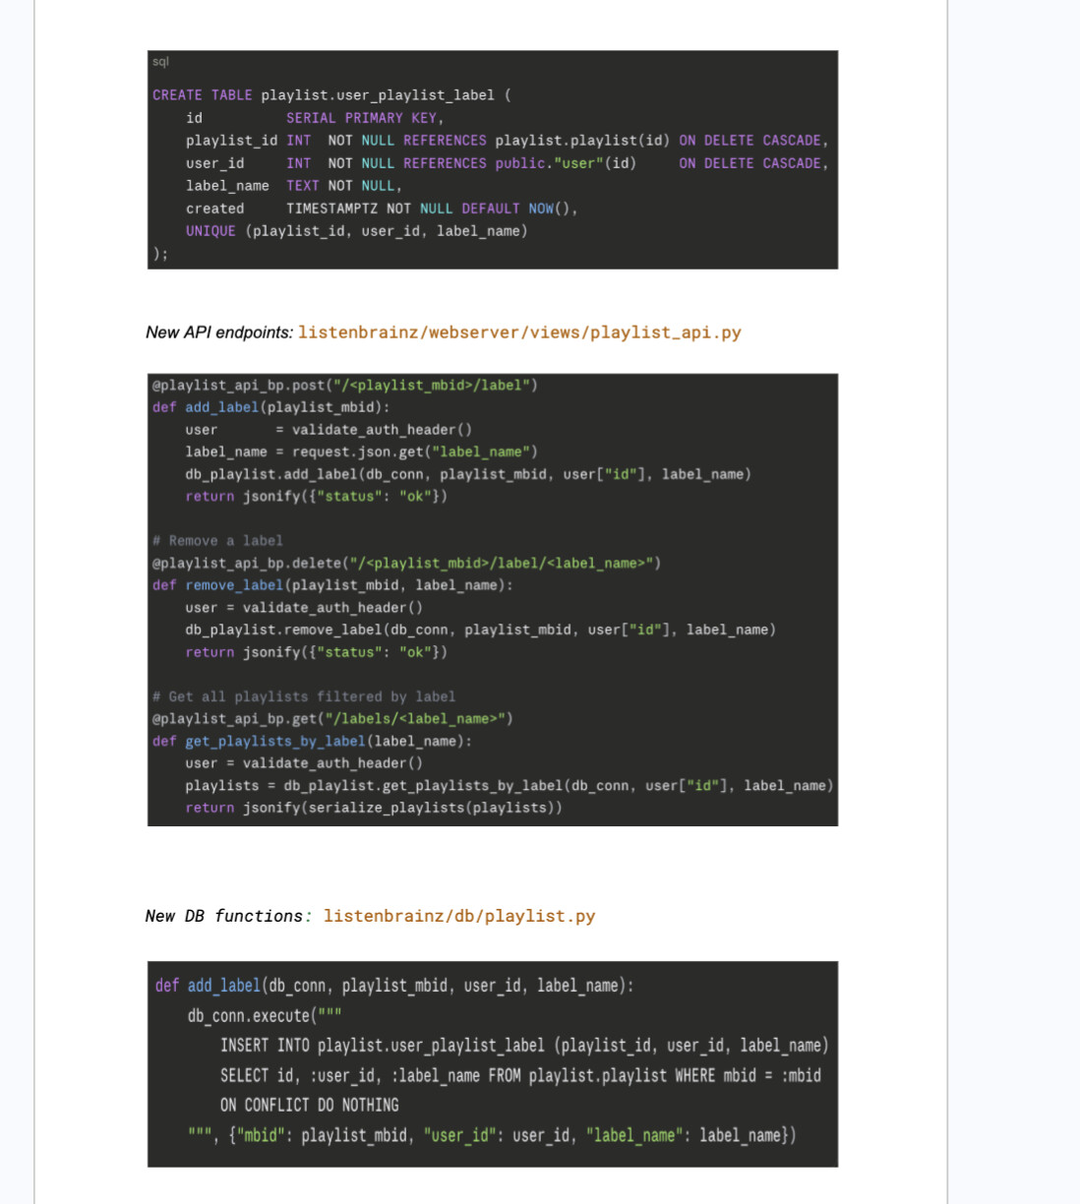This screenshot has width=1080, height=1204.
Task: Click the New DB functions heading
Action: coord(223,916)
